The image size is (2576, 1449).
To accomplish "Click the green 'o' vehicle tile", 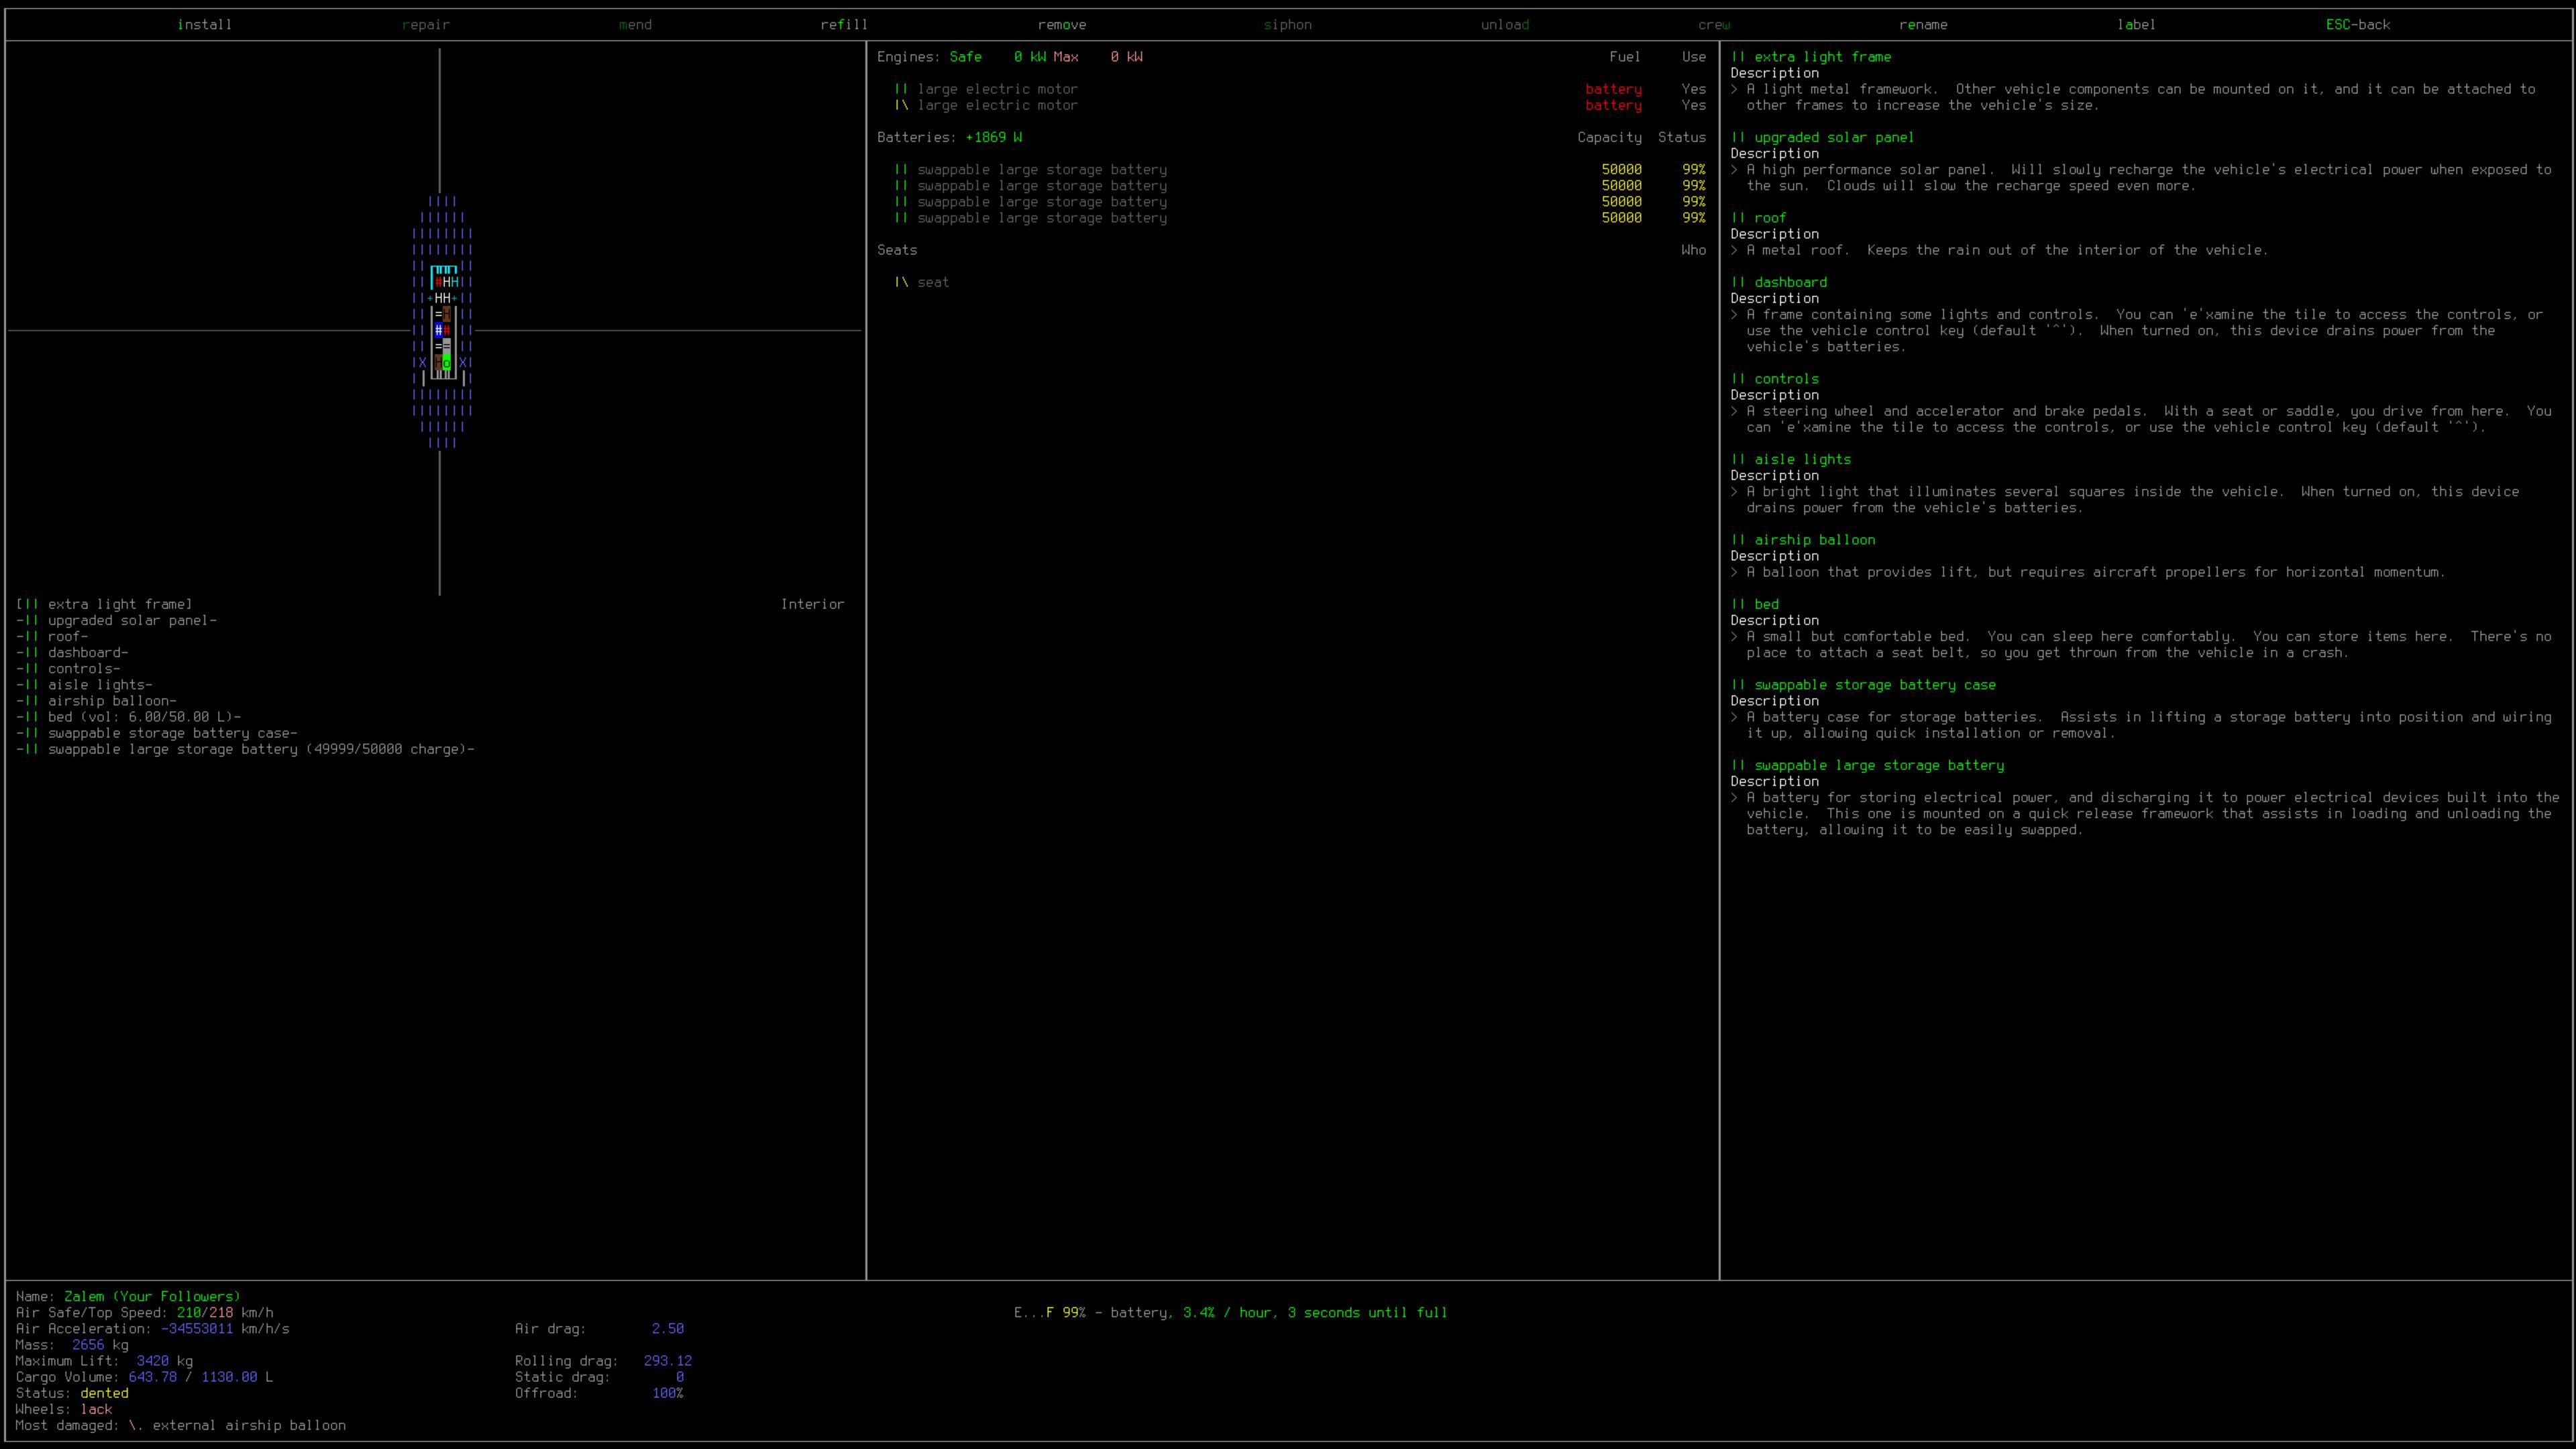I will tap(447, 363).
